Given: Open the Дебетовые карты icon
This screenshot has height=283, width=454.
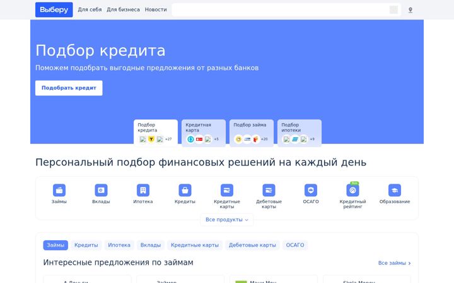Looking at the screenshot, I should [x=269, y=190].
